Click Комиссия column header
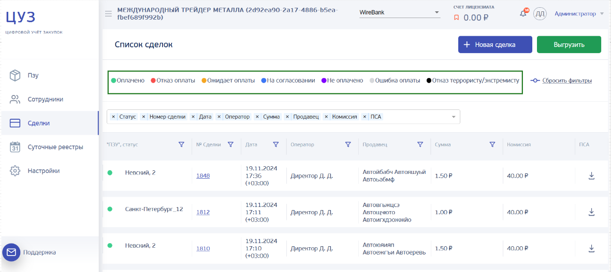The image size is (611, 272). [x=519, y=145]
